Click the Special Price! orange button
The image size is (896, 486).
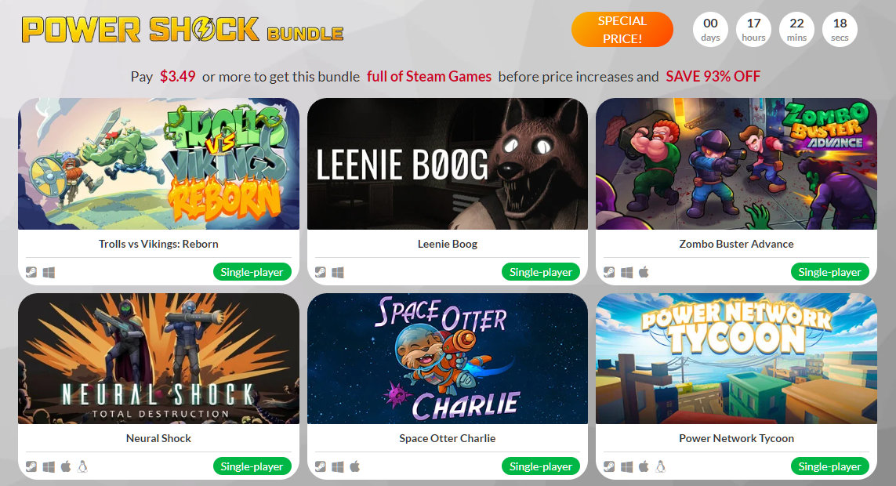(x=622, y=30)
